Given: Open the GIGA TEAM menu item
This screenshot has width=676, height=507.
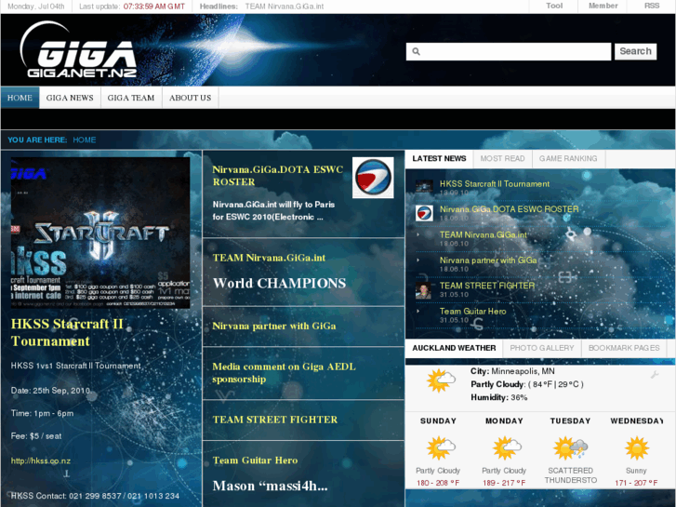Looking at the screenshot, I should (131, 98).
